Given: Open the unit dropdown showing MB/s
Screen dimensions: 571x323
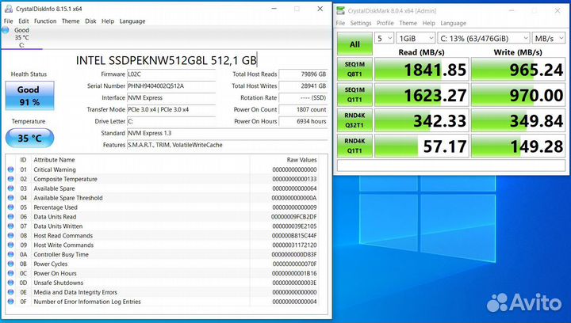Looking at the screenshot, I should [549, 38].
